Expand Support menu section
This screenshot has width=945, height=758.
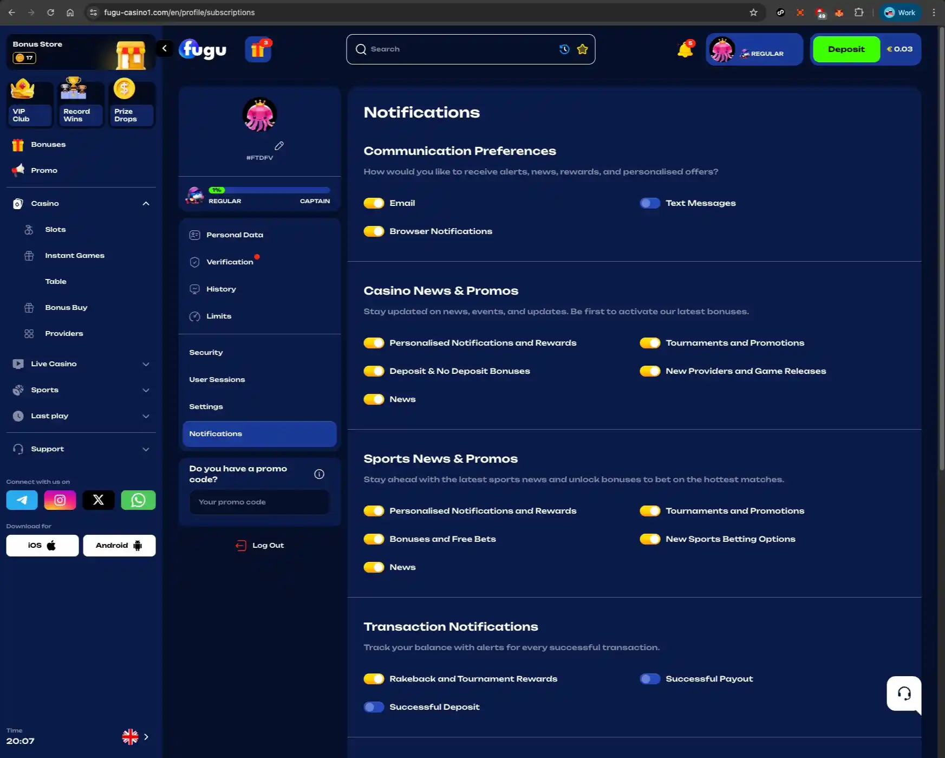click(146, 449)
